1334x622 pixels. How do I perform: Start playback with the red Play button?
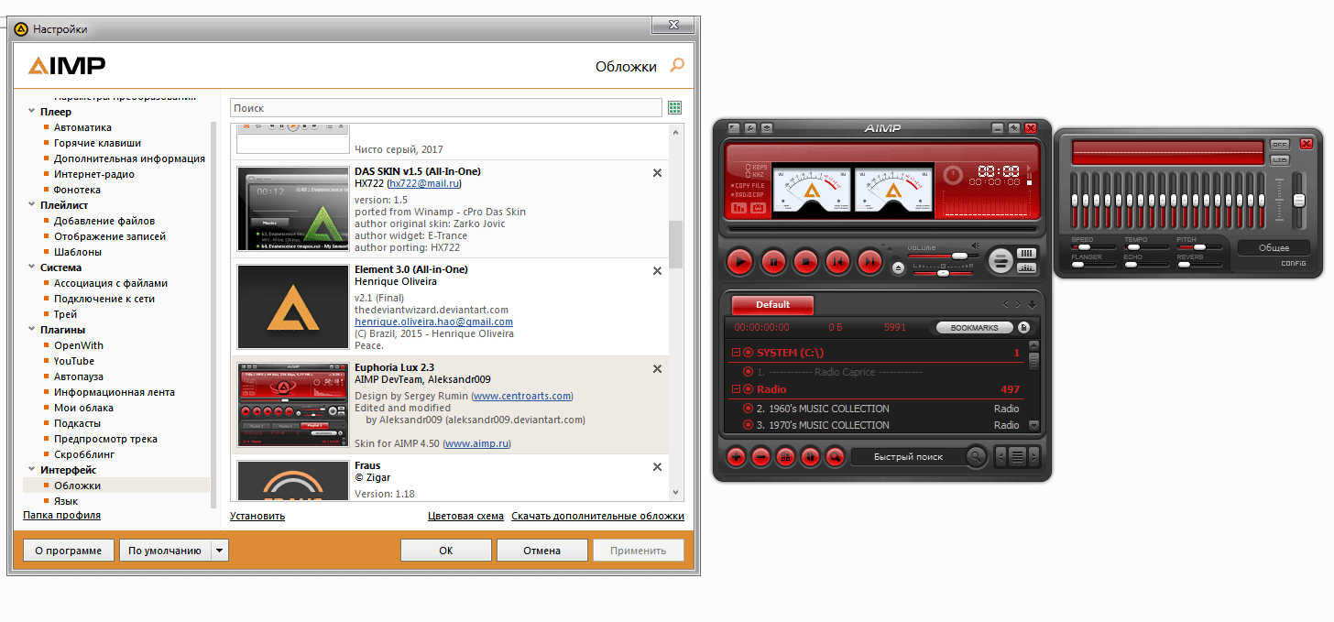pyautogui.click(x=739, y=262)
